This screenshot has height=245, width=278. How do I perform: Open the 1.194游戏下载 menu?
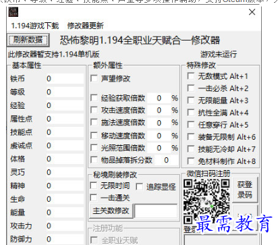(x=35, y=26)
